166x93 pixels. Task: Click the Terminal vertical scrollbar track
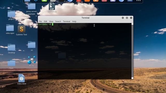point(132,51)
